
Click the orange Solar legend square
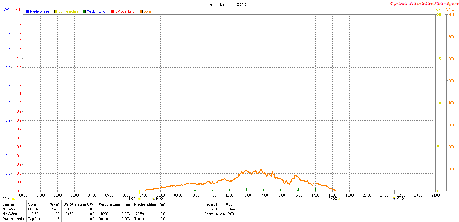coord(141,12)
